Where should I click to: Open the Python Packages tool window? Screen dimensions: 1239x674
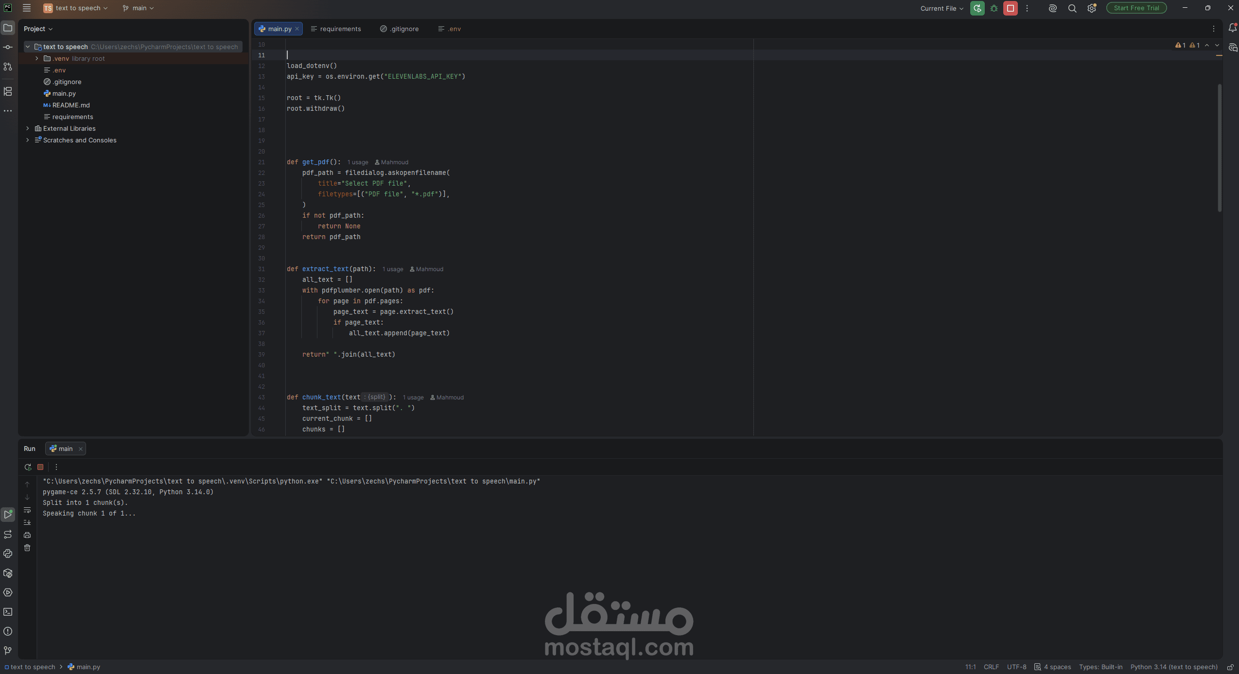(x=8, y=573)
